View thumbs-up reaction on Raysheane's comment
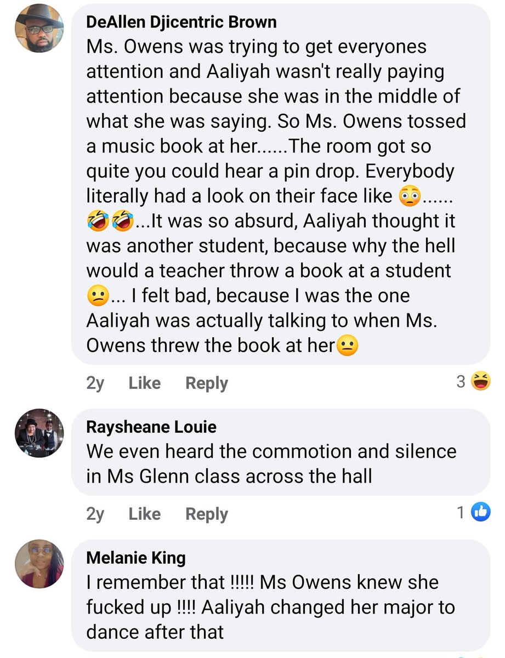505x658 pixels. [x=480, y=512]
